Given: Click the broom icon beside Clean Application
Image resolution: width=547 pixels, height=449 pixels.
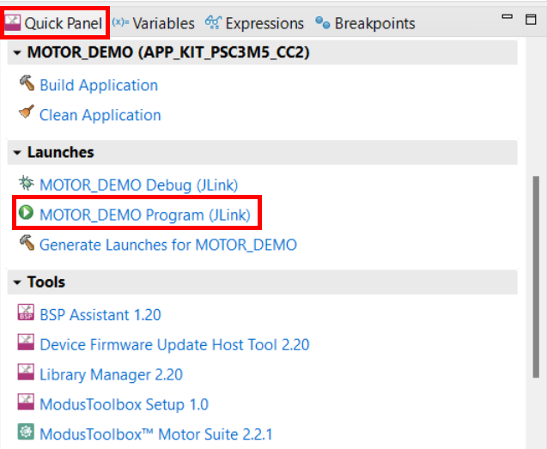Looking at the screenshot, I should tap(27, 112).
